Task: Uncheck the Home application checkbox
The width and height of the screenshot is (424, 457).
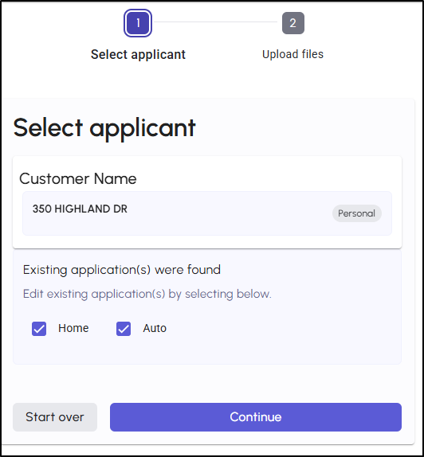Action: (39, 329)
